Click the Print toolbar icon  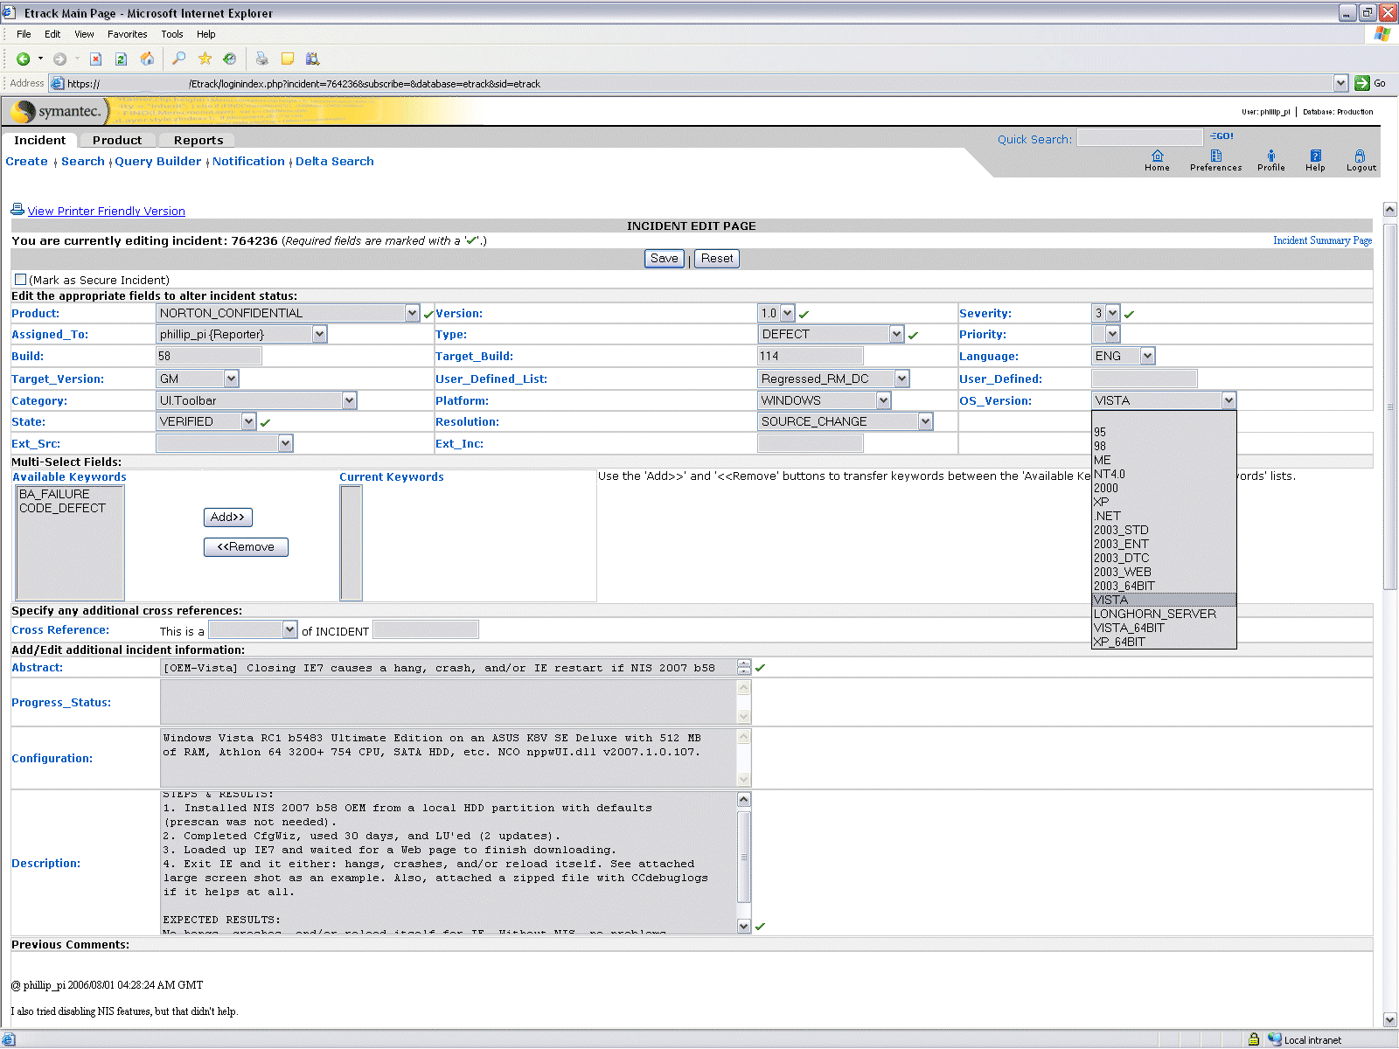[x=261, y=59]
